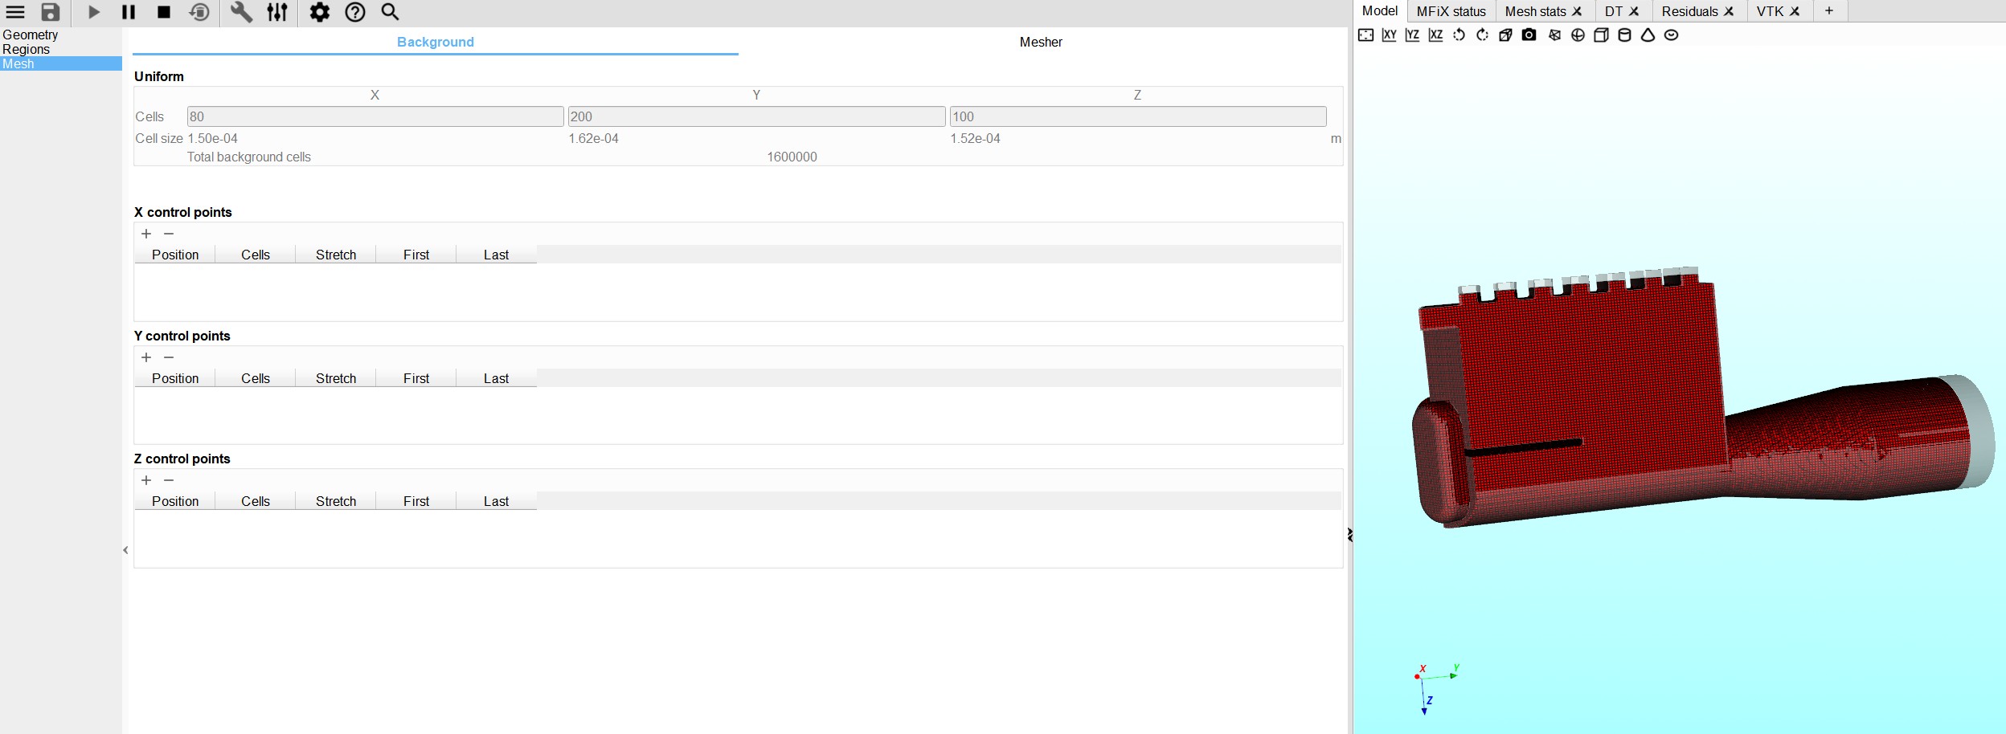The width and height of the screenshot is (2006, 734).
Task: Set view to the XY plane
Action: 1389,35
